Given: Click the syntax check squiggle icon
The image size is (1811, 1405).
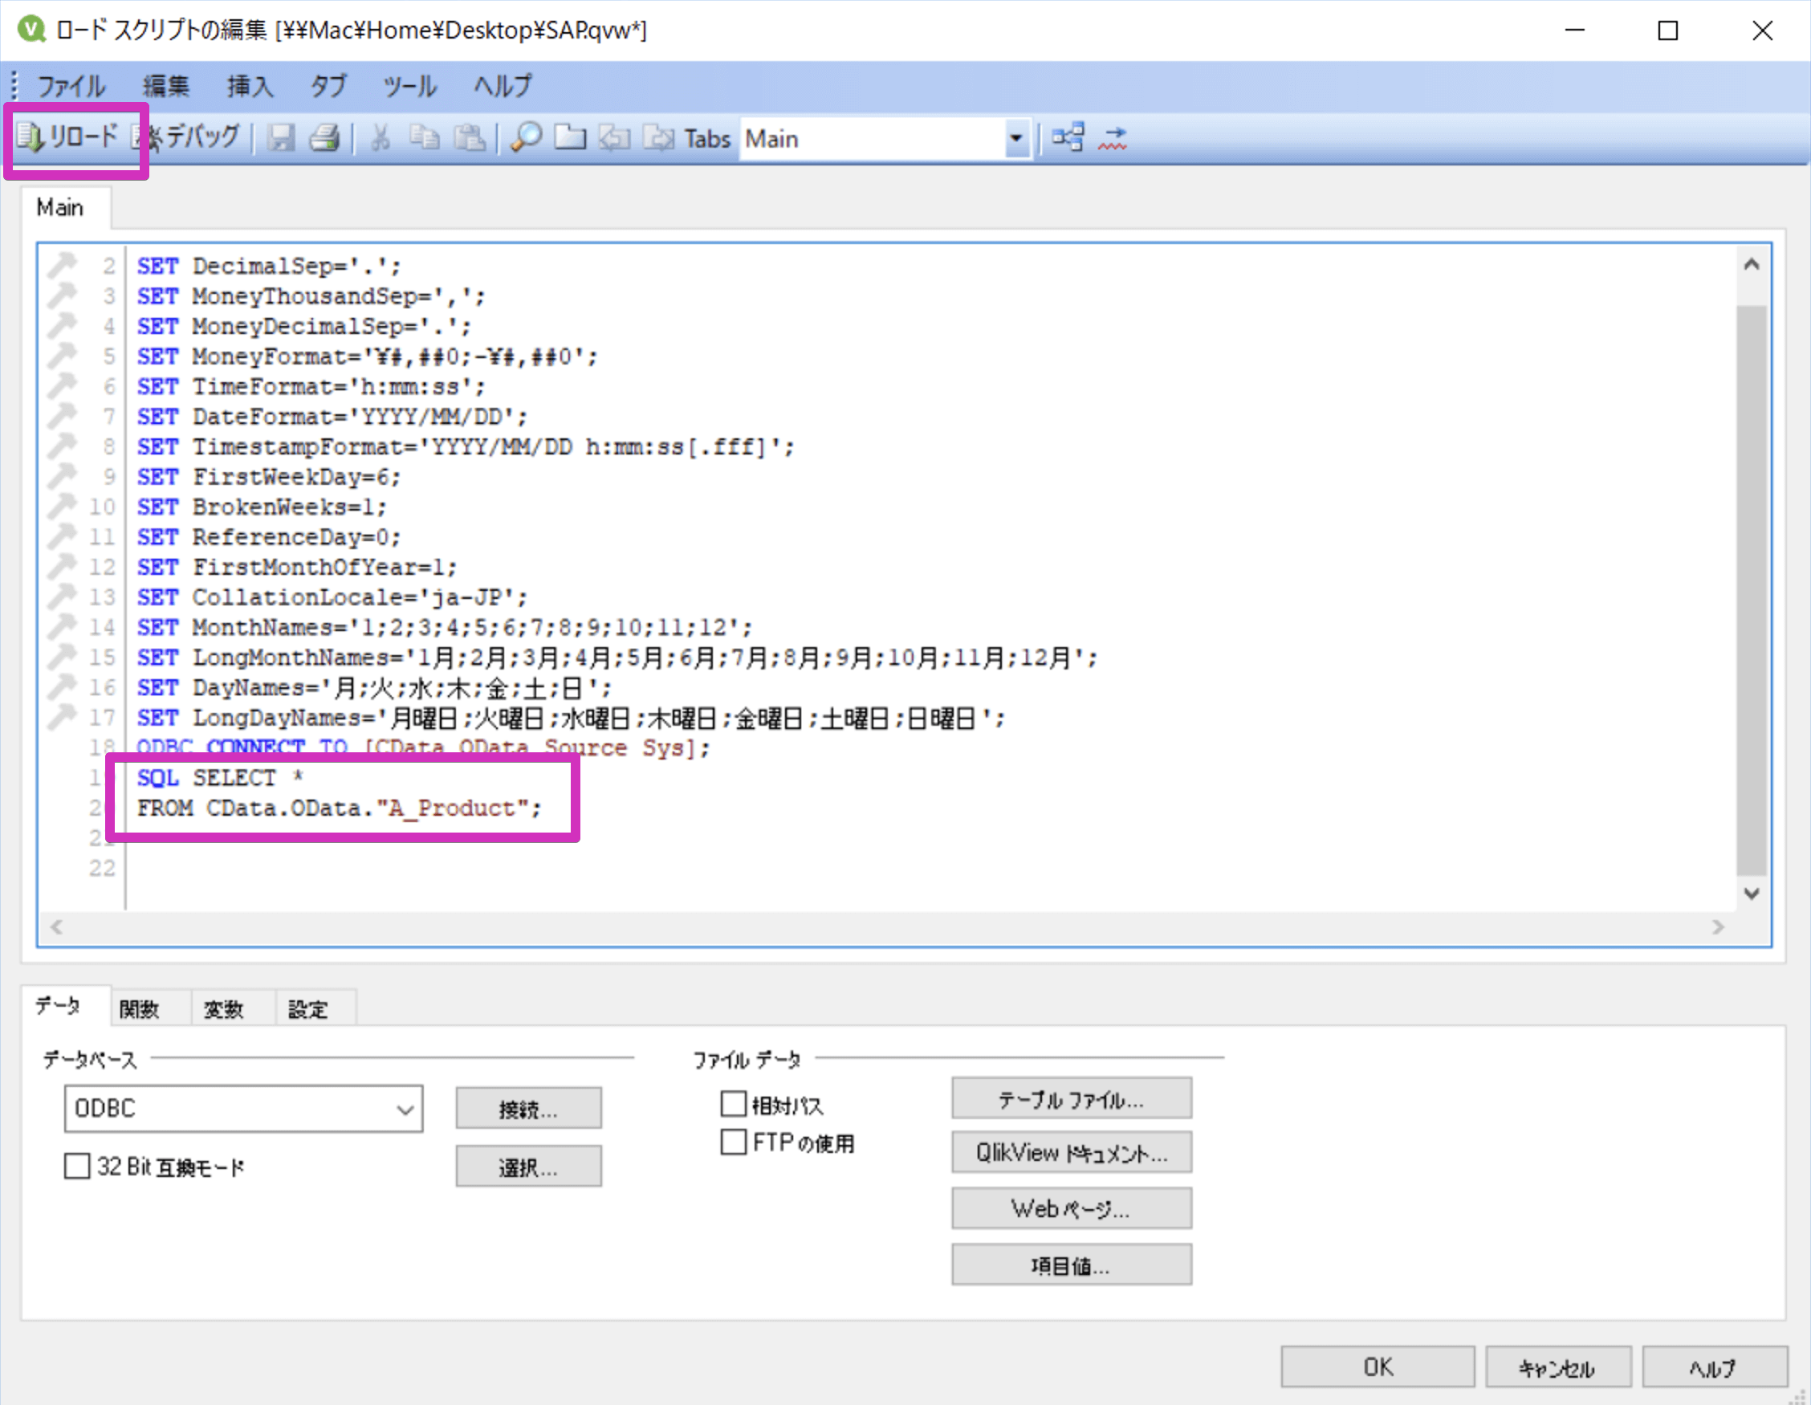Looking at the screenshot, I should tap(1112, 137).
